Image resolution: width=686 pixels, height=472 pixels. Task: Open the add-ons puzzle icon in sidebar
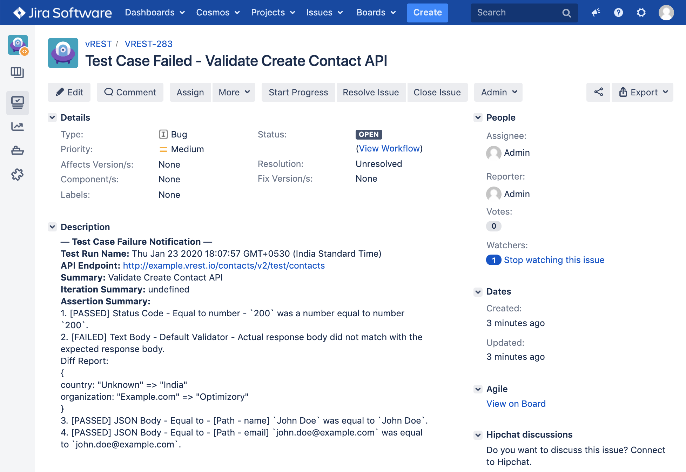[x=18, y=174]
